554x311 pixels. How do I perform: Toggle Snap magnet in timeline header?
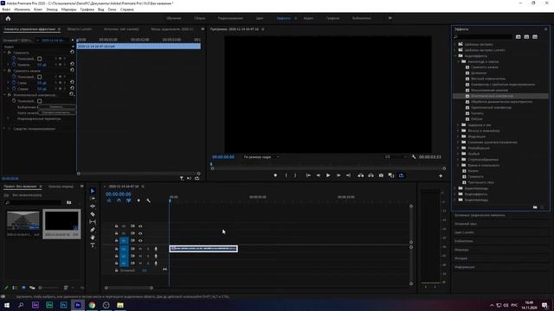(x=119, y=200)
